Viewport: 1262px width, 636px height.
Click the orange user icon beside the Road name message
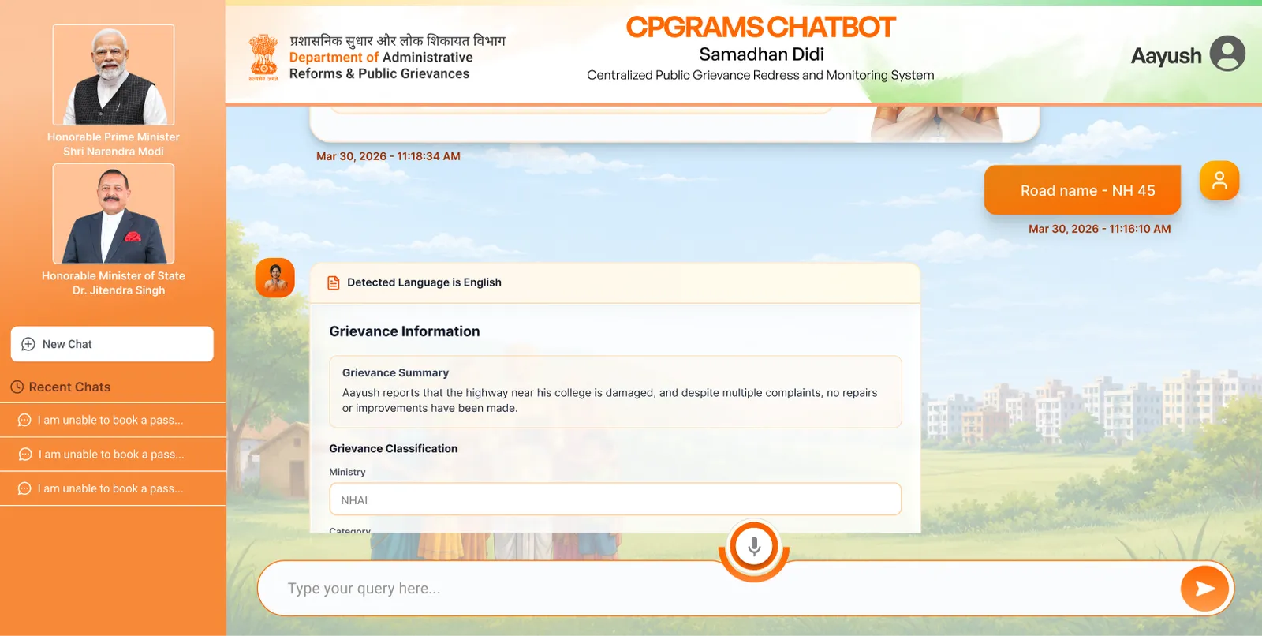[x=1219, y=181]
